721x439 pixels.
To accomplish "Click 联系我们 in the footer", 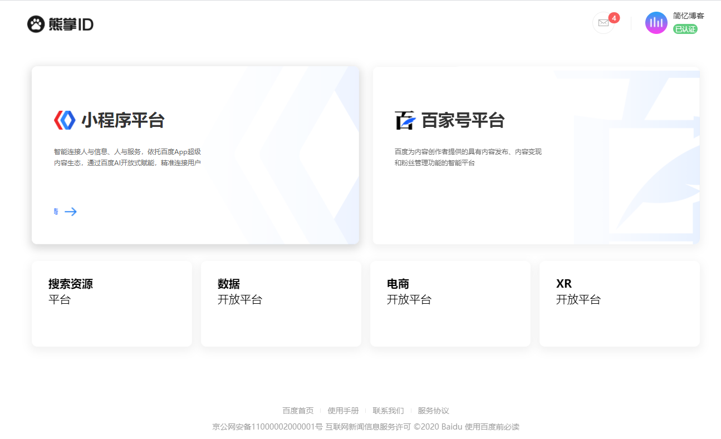I will click(x=388, y=411).
